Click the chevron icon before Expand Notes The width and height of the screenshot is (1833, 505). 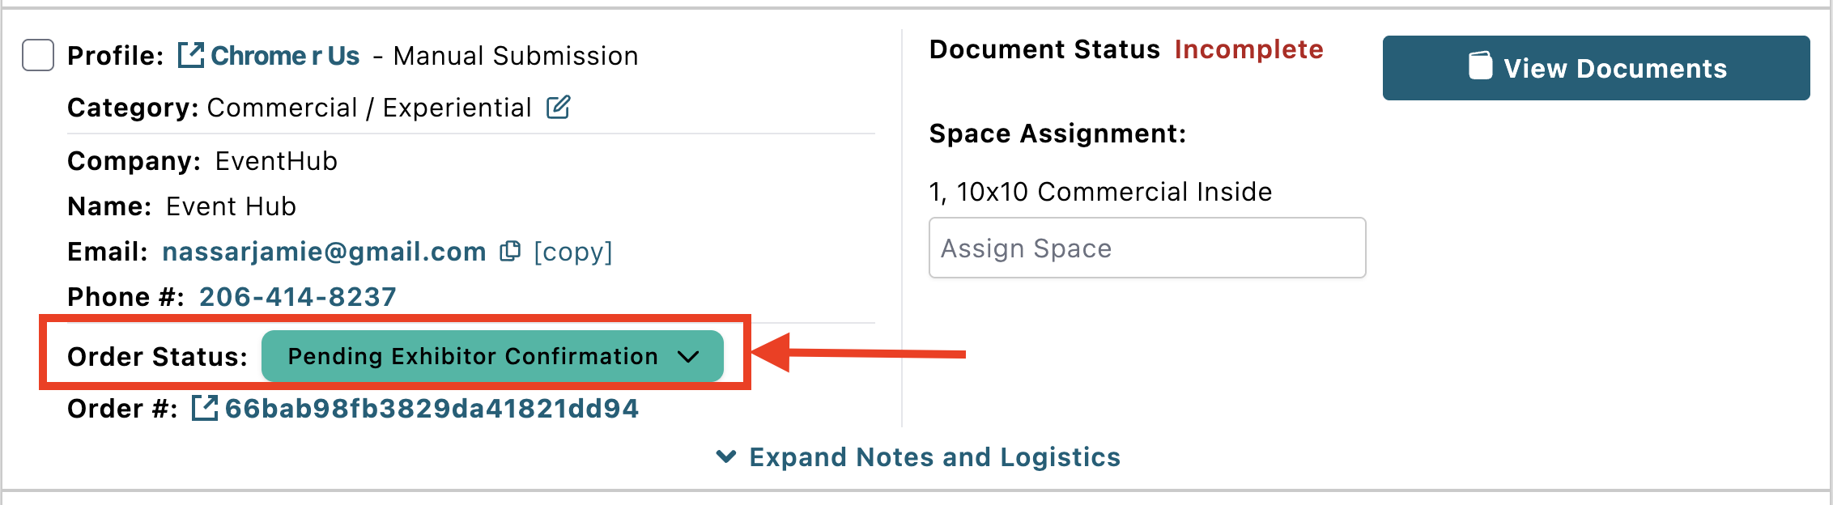coord(726,457)
